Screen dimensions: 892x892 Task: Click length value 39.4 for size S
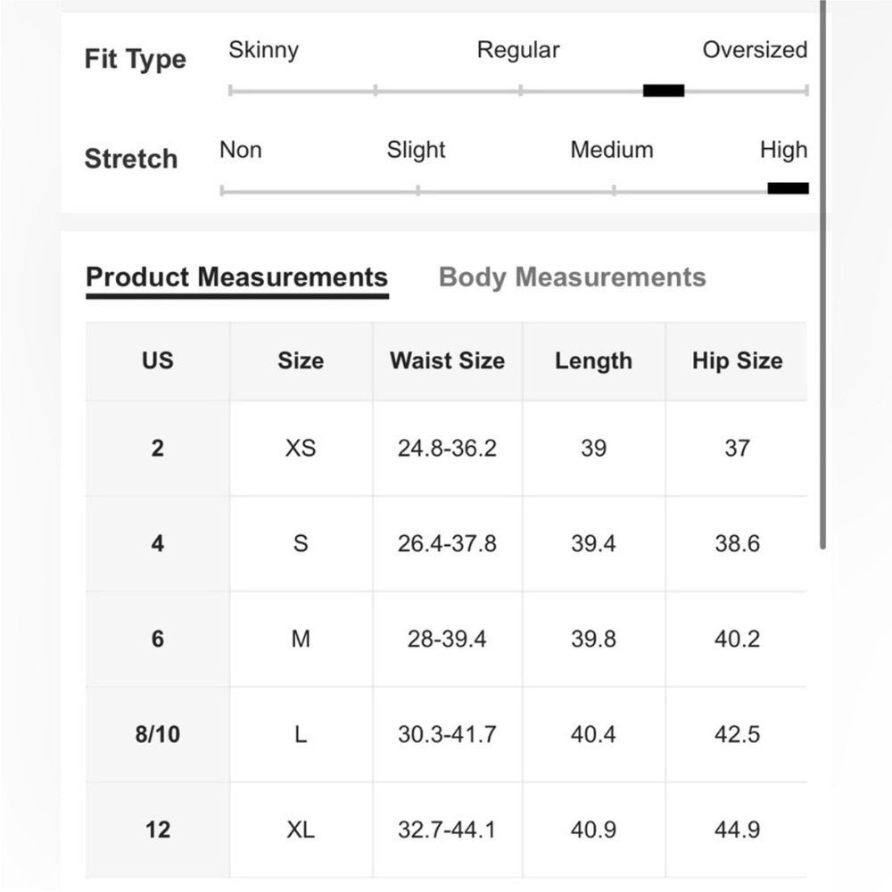594,543
